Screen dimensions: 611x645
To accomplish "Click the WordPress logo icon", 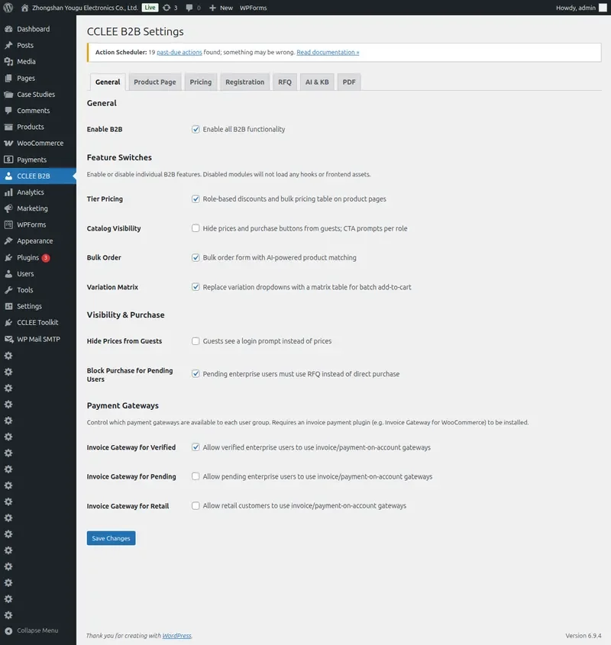I will (8, 8).
